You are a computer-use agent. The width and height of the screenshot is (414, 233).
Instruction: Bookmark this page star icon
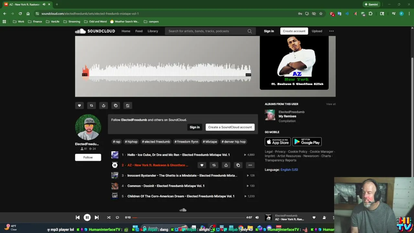tap(321, 14)
